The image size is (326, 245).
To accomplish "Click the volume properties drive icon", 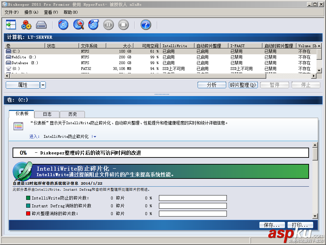I will coord(41,25).
